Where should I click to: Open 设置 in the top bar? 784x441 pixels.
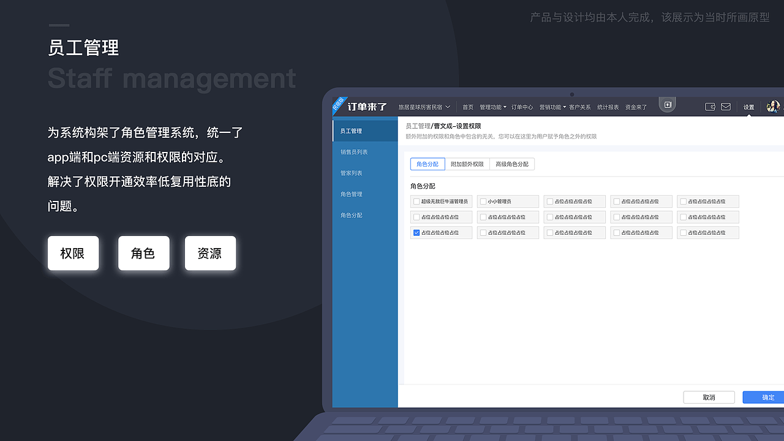click(x=749, y=107)
